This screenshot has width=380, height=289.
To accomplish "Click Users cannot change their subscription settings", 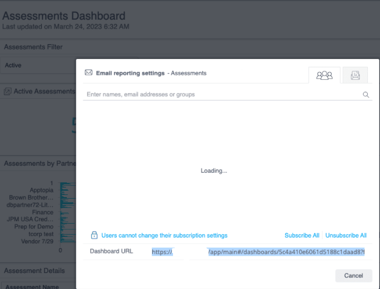I will click(165, 235).
